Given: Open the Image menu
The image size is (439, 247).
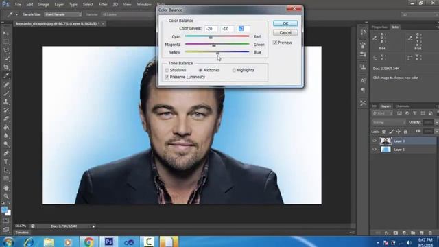Looking at the screenshot, I should click(43, 5).
